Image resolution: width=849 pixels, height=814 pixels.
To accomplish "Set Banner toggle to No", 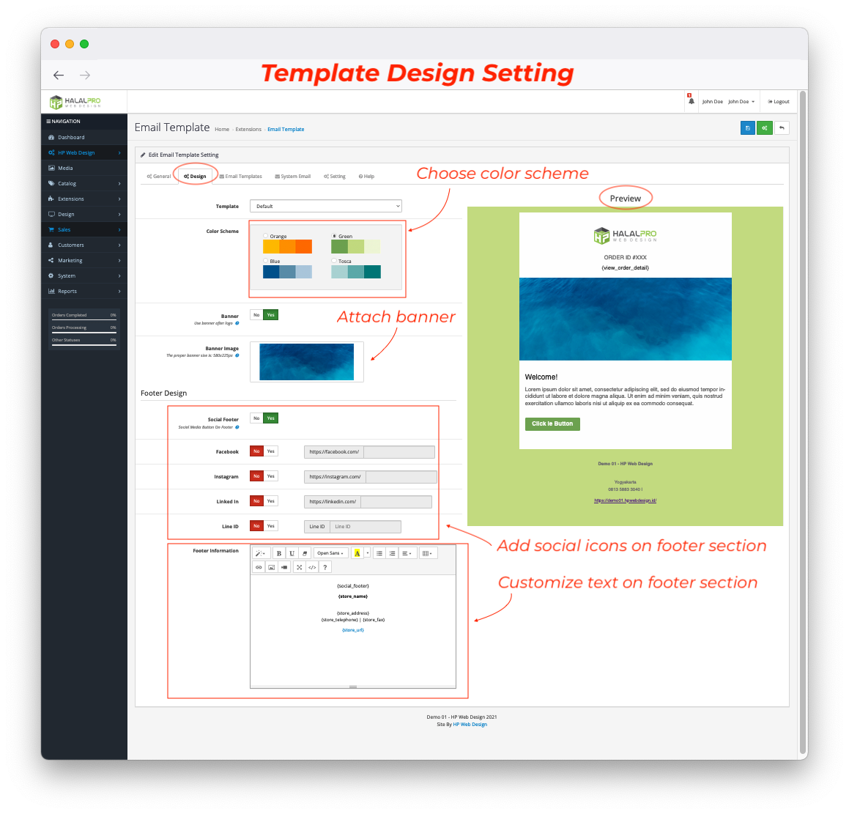I will 256,314.
